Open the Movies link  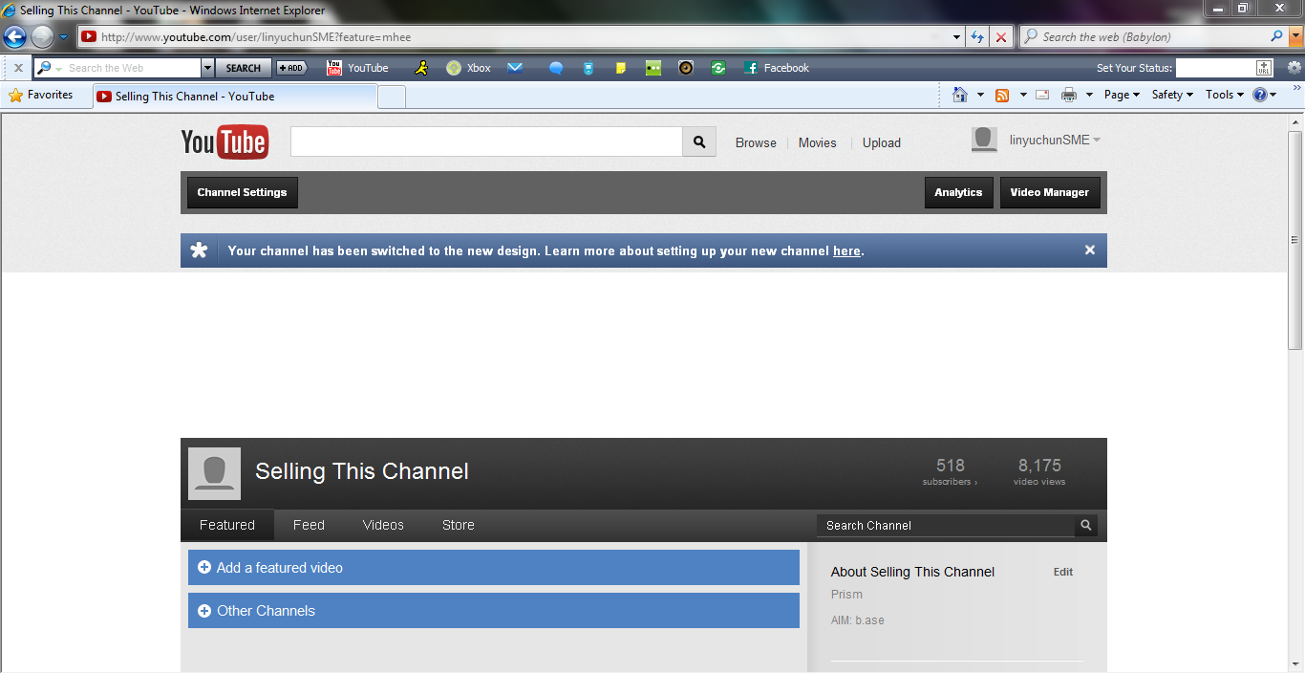(x=818, y=142)
